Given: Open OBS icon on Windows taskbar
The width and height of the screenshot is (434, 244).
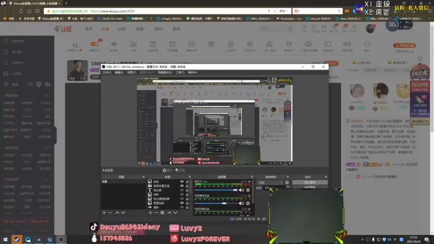Looking at the screenshot, I should (61, 239).
